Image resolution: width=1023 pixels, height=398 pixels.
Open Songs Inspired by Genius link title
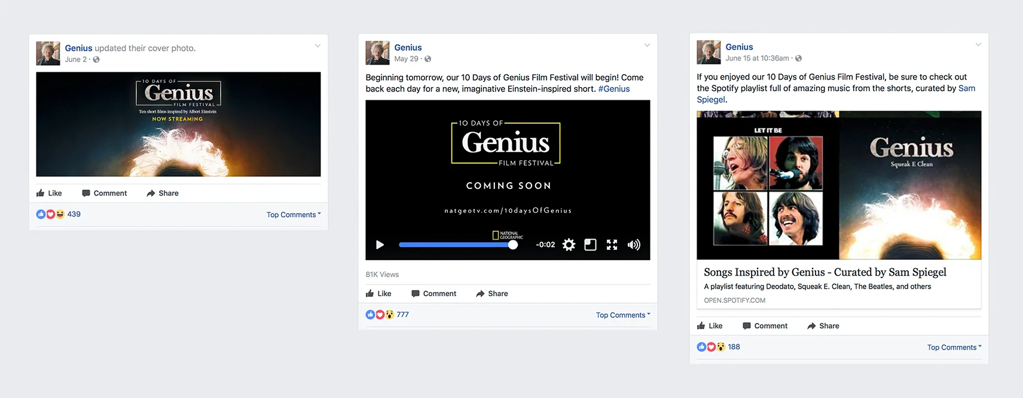[825, 272]
